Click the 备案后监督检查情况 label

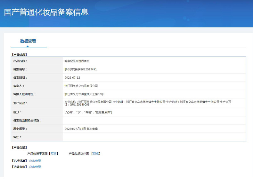28,120
